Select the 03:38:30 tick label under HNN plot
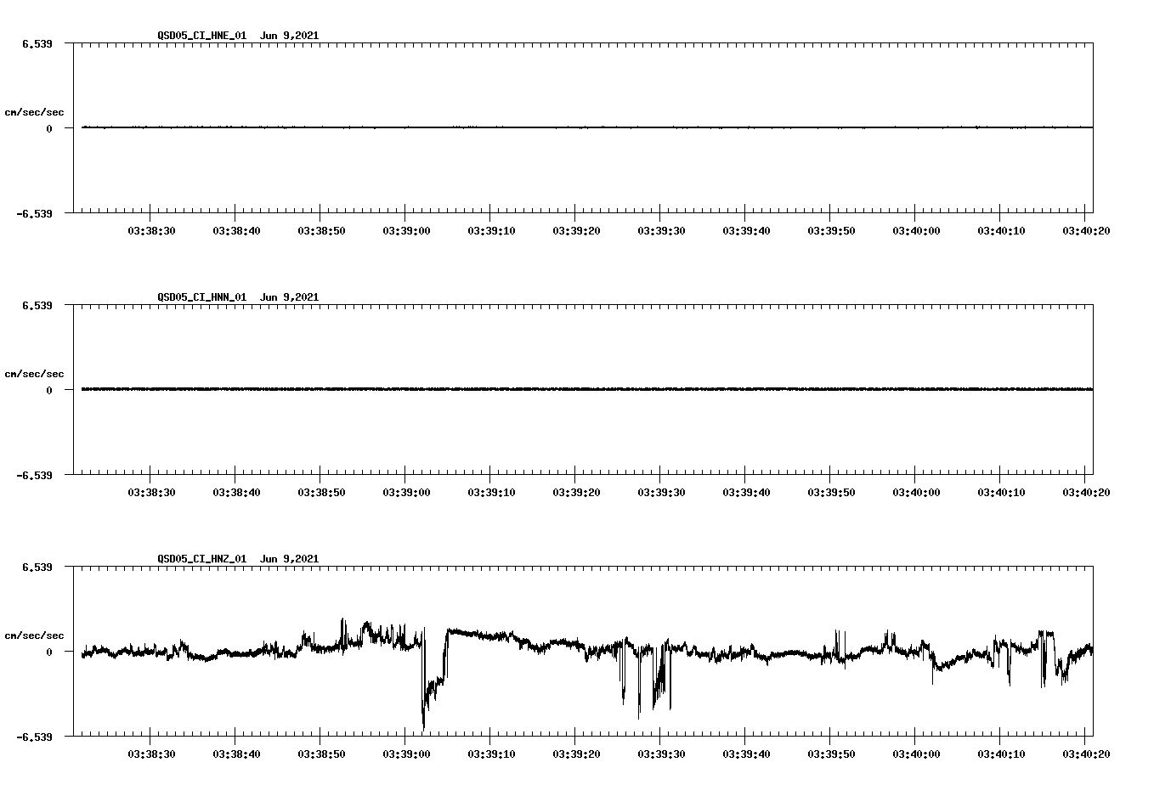 (151, 492)
